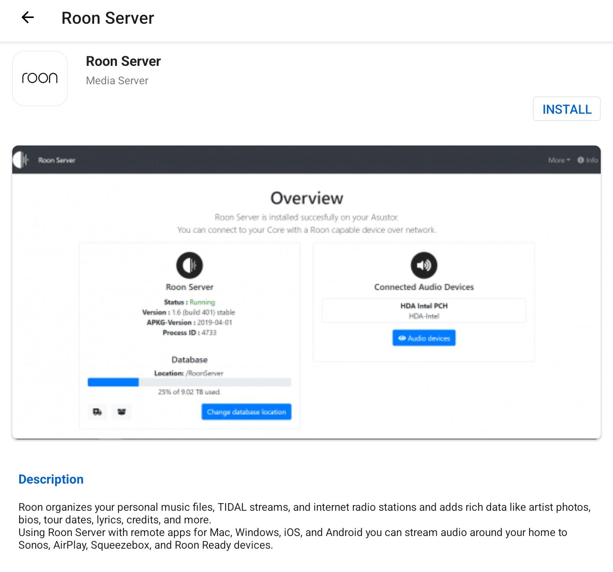Click the Roon Server page title
The image size is (613, 572).
108,18
